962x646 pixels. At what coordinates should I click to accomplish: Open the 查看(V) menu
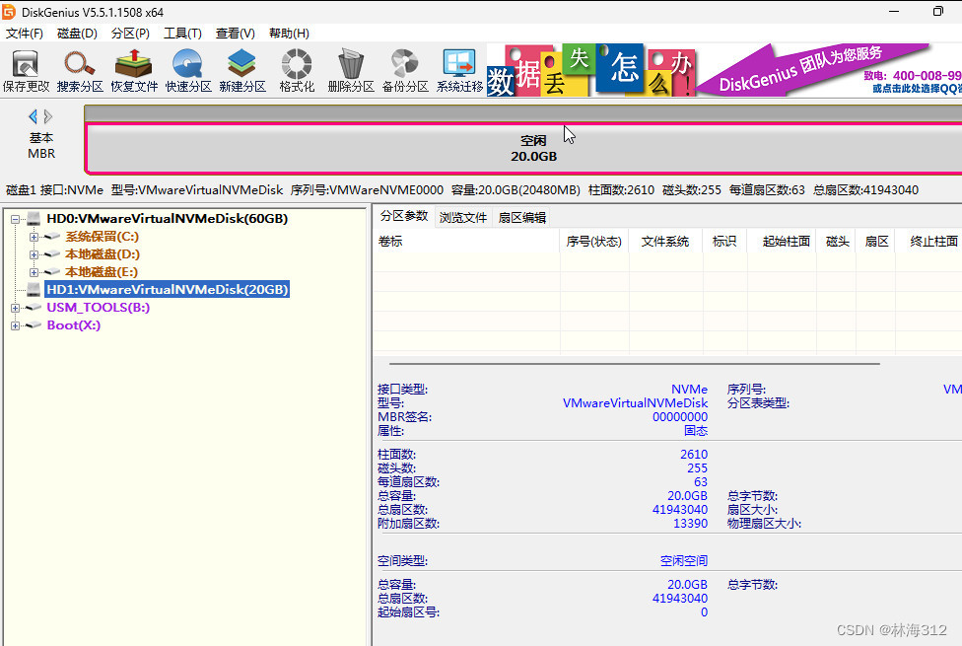tap(236, 34)
